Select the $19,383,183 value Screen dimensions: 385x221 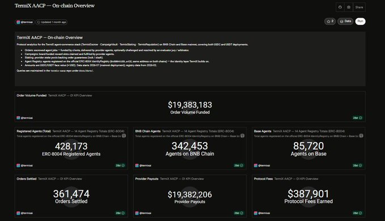pos(190,105)
